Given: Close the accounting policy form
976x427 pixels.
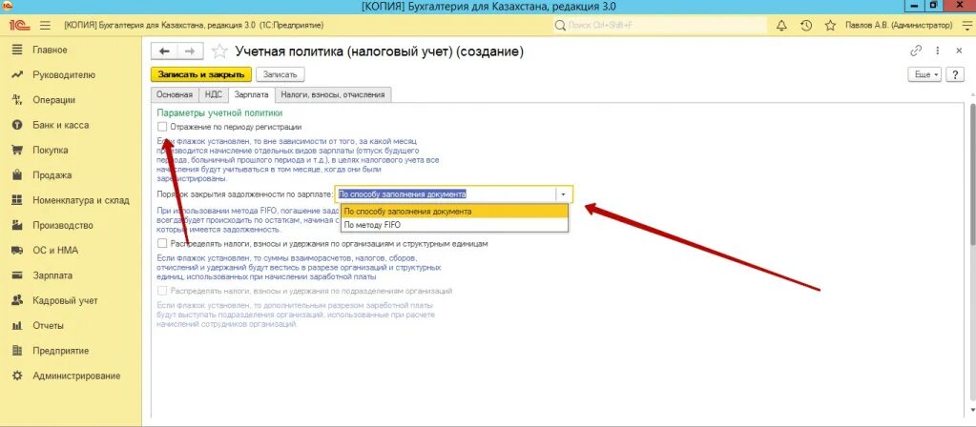Looking at the screenshot, I should (959, 51).
